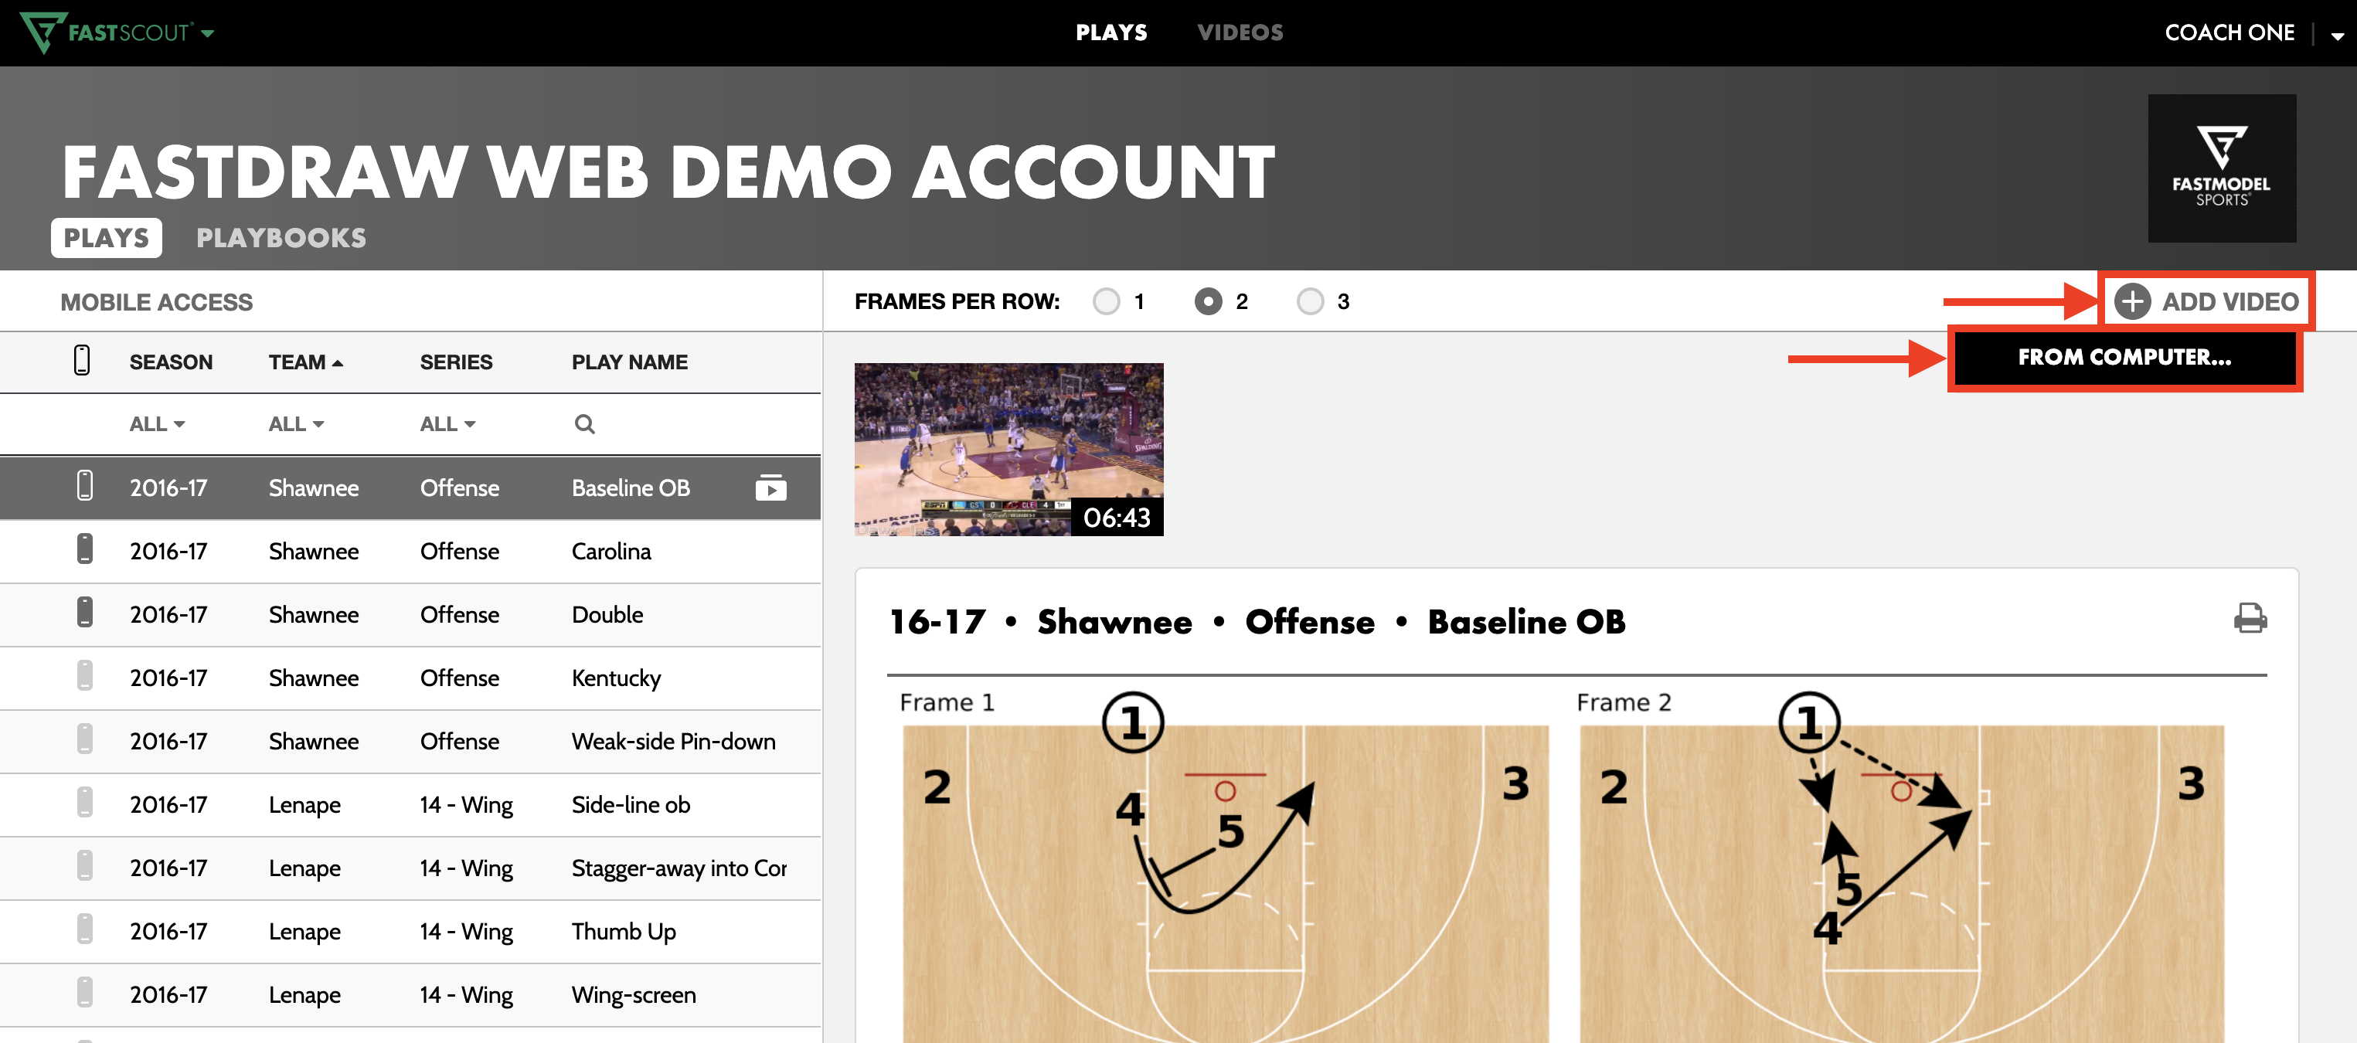Click the video icon on Baseline OB row

pyautogui.click(x=770, y=488)
